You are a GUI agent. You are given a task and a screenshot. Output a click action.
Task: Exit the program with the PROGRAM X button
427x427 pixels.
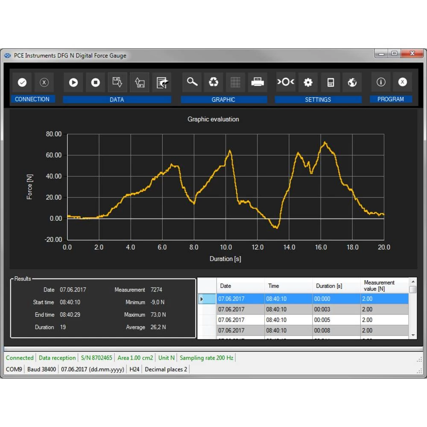tap(403, 82)
